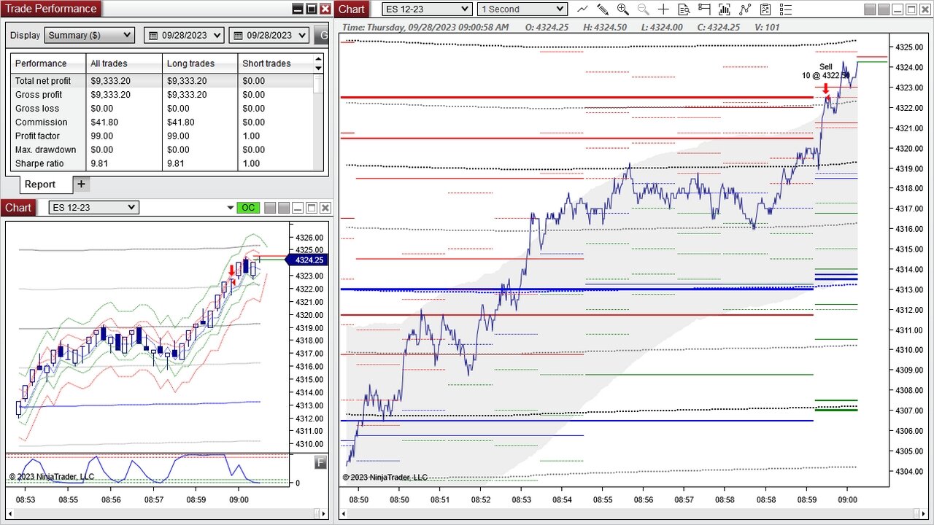Viewport: 934px width, 525px height.
Task: Select the main Chart window title tab
Action: tap(352, 9)
